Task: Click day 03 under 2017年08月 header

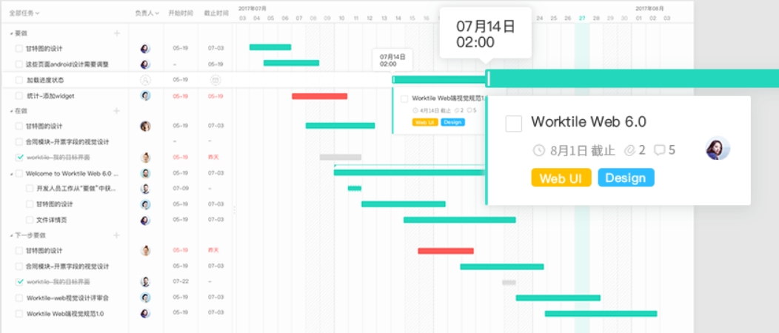Action: tap(666, 18)
